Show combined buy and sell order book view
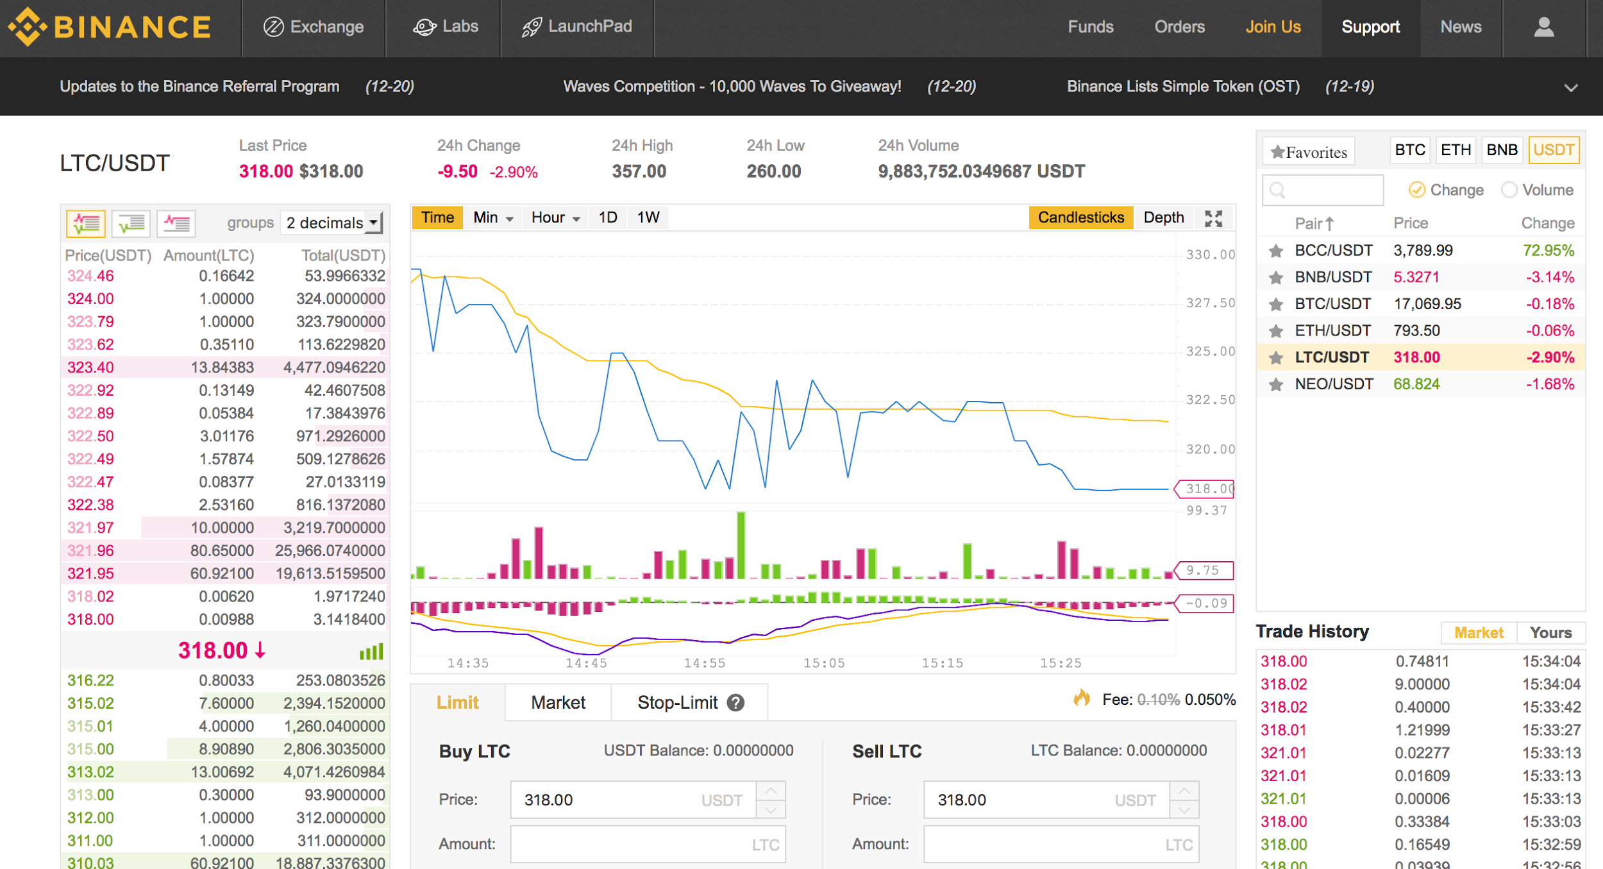 pyautogui.click(x=86, y=223)
